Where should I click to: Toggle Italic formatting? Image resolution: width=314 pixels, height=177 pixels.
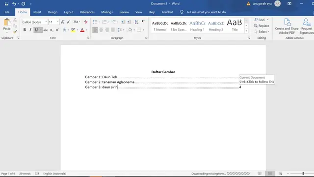tap(30, 30)
